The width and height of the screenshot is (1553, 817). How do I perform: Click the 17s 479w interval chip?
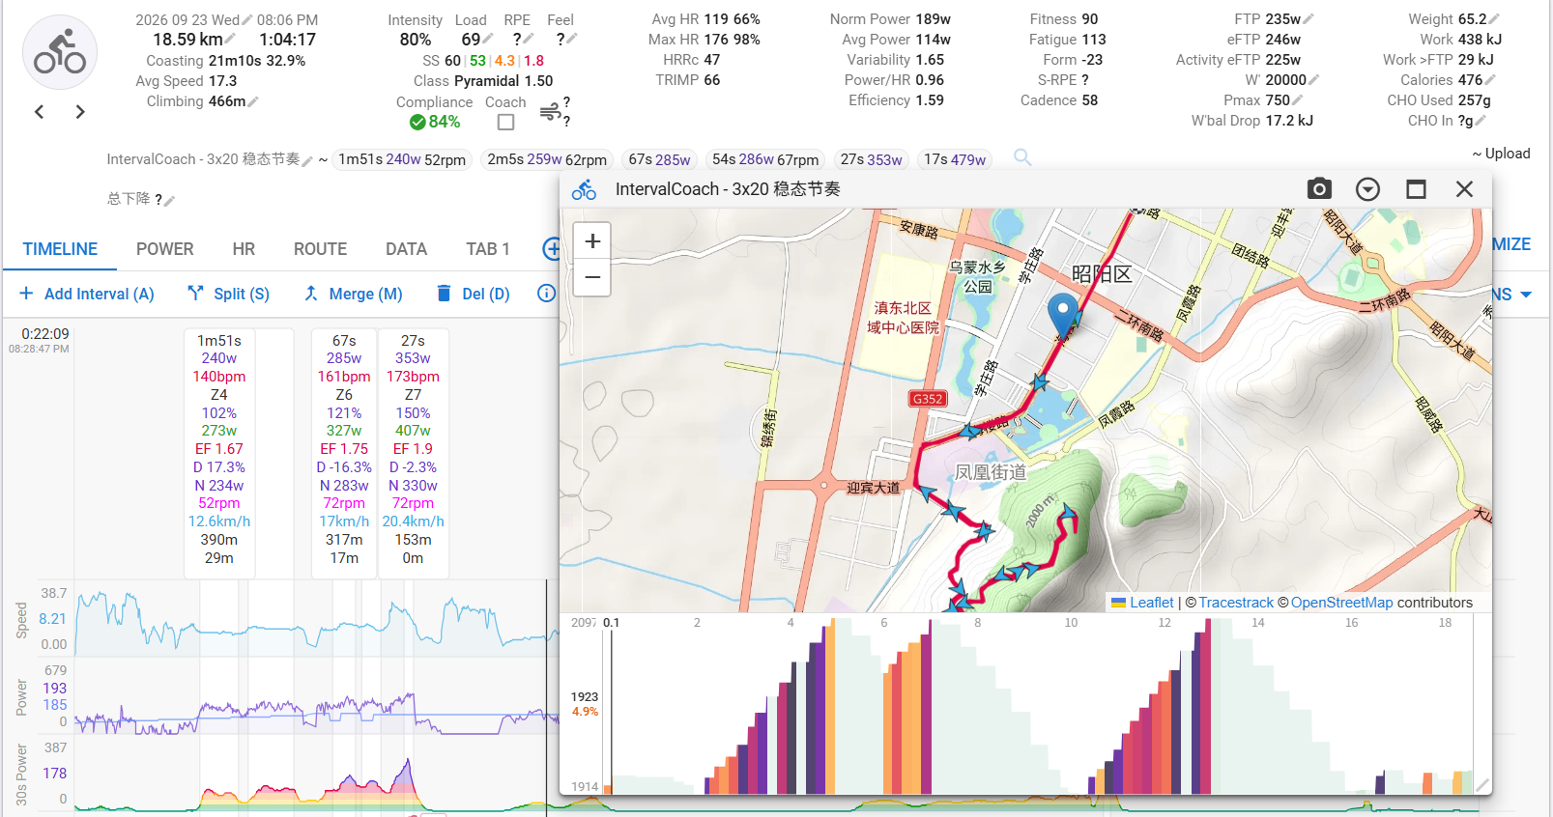point(955,159)
